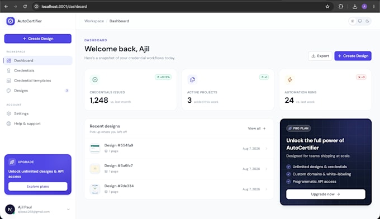Open browser profile avatar
Screen dimensions: 380x219
tap(364, 7)
